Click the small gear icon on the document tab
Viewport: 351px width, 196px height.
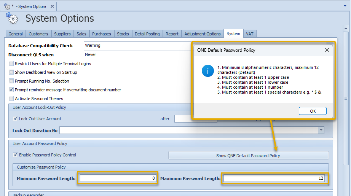[7, 6]
